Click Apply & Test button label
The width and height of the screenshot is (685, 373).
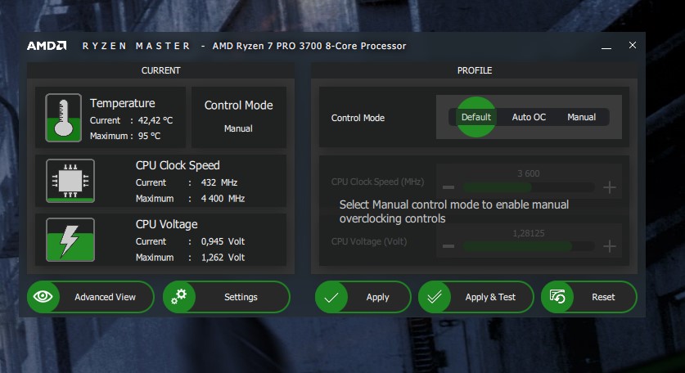click(x=490, y=297)
